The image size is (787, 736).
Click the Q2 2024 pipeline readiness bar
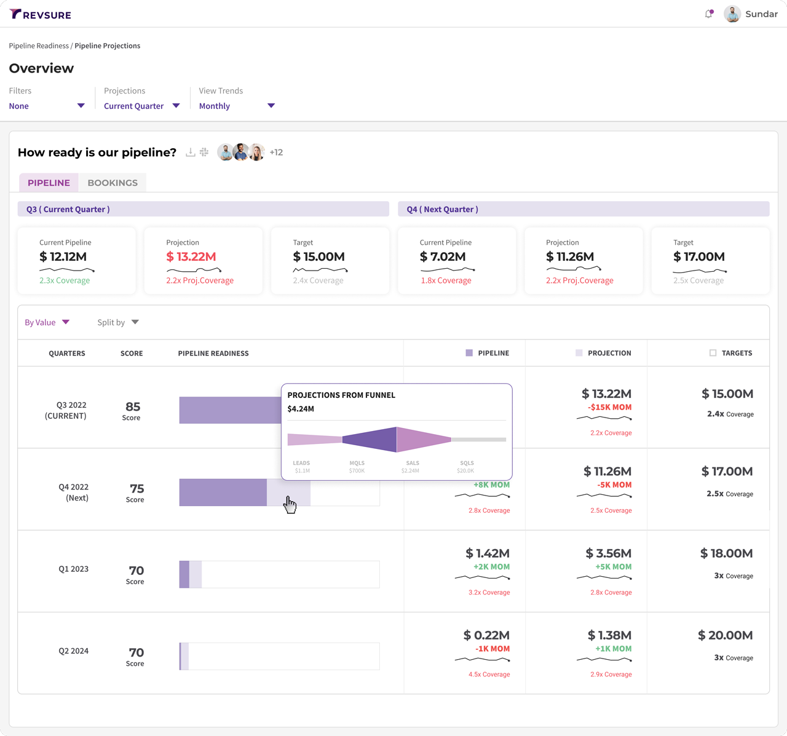[279, 657]
